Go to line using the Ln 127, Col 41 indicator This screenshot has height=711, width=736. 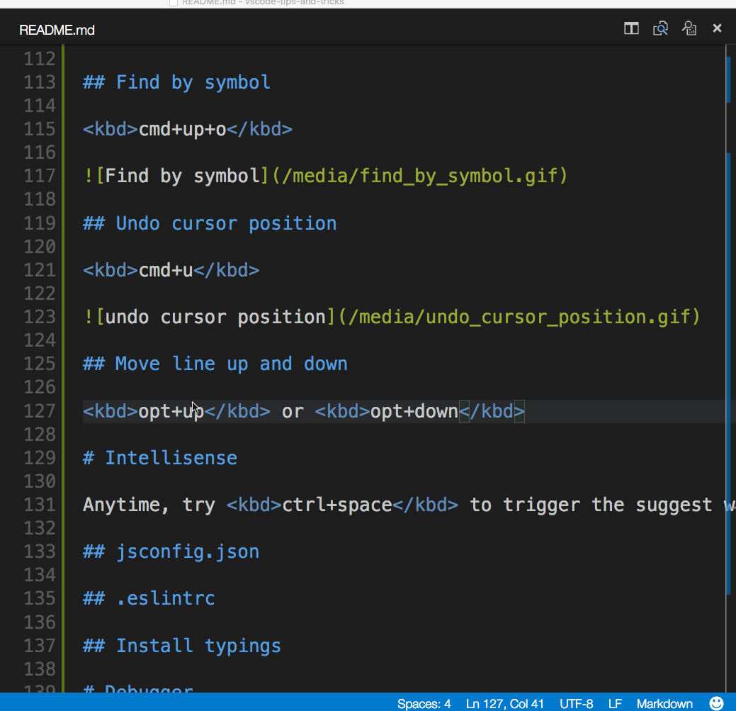click(504, 704)
